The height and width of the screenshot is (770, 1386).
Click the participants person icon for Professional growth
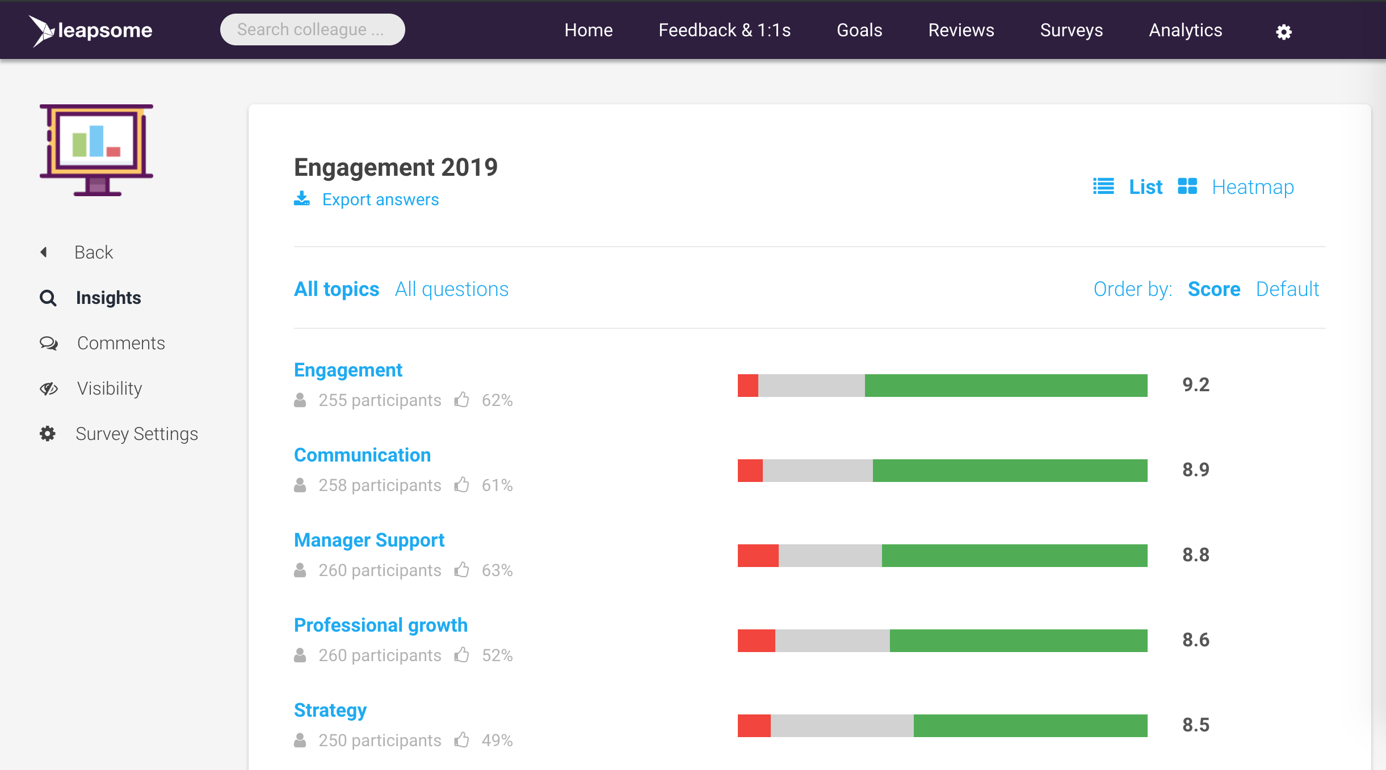300,655
